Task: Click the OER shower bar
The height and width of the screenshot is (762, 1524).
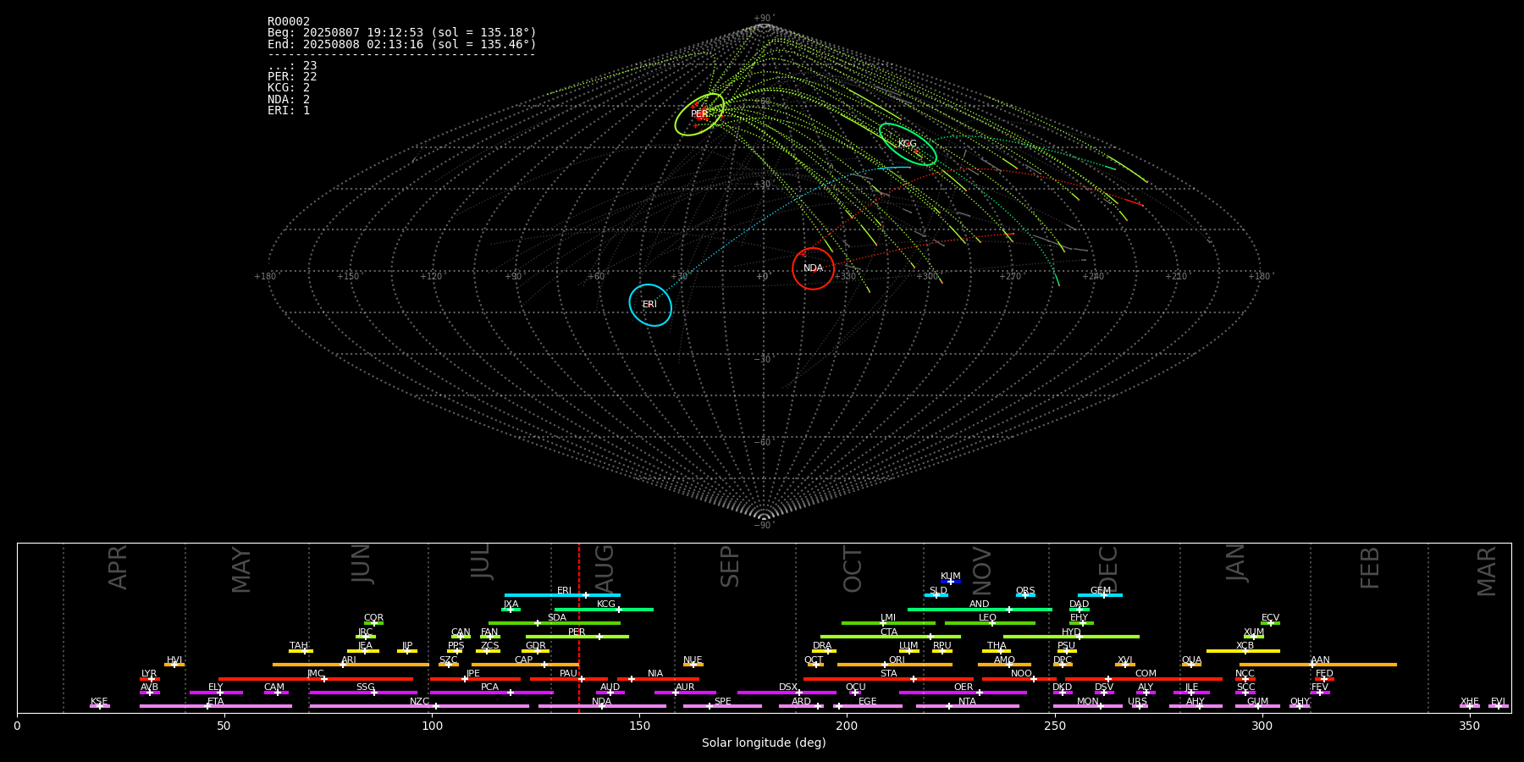Action: pos(963,693)
